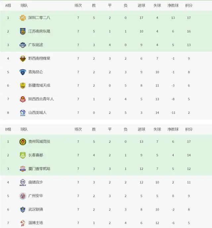The image size is (212, 228).
Task: Open the 江苏南房东晟 team crest icon
Action: (x=23, y=31)
